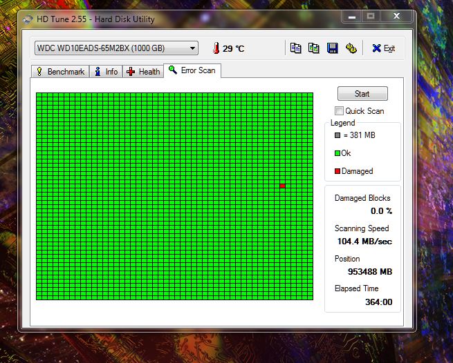Open the WDC WD10EADS drive dropdown
This screenshot has width=453, height=363.
click(116, 48)
